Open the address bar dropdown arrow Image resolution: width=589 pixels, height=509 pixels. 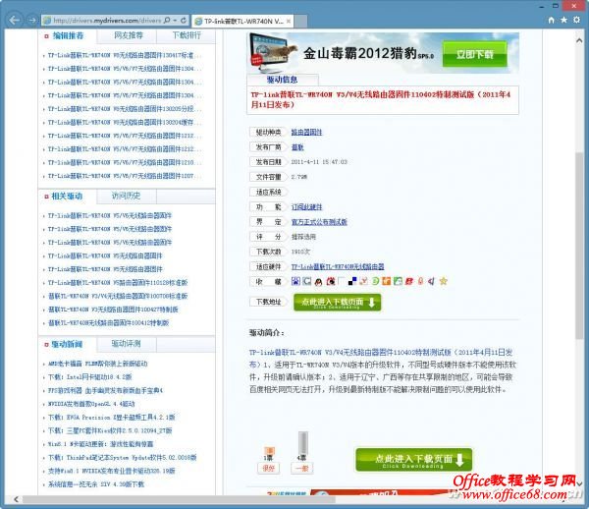(x=175, y=21)
